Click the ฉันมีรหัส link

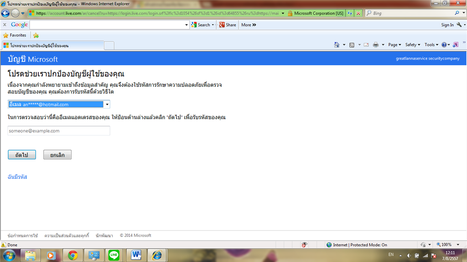pos(17,177)
